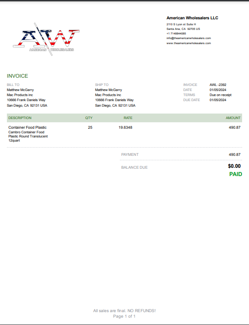
Task: Select the item name Container Food Plastic
Action: pos(28,127)
